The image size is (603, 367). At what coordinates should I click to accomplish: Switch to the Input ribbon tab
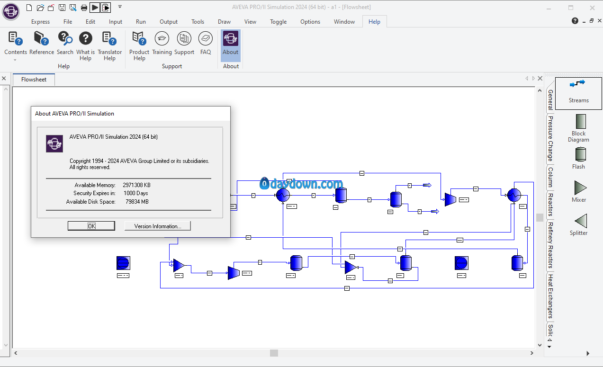click(116, 21)
